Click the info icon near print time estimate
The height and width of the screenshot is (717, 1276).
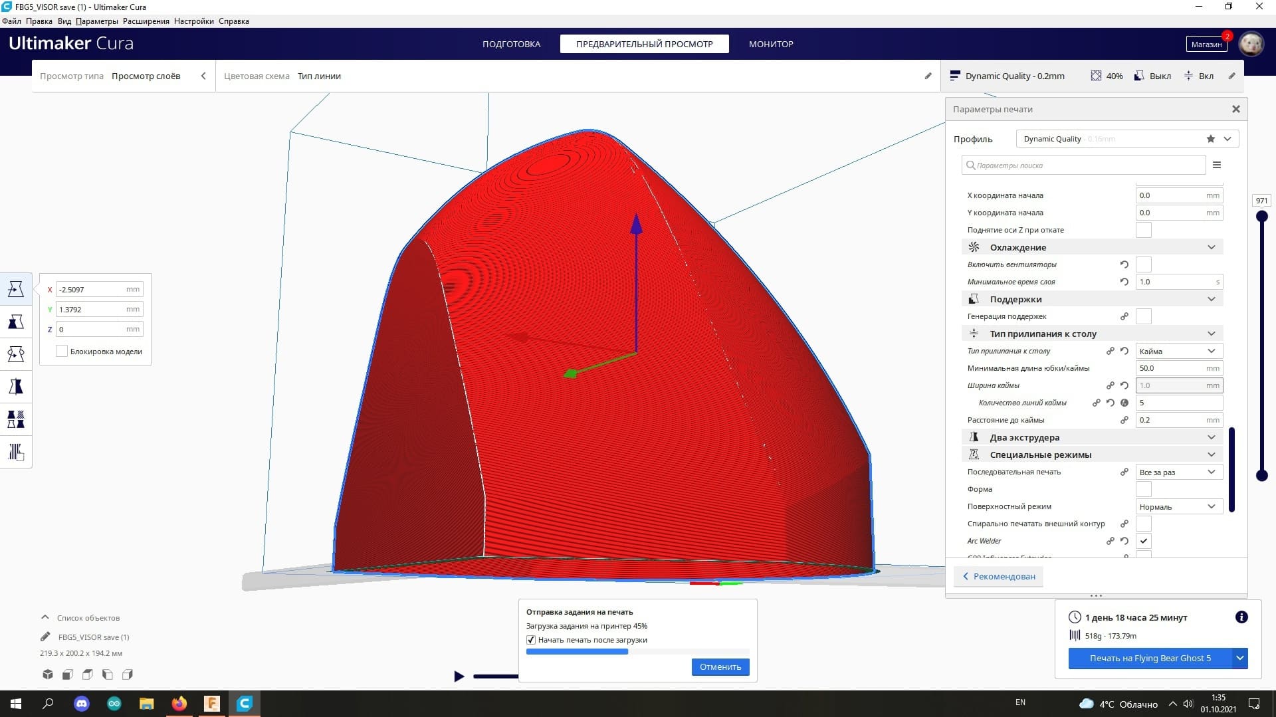(1241, 617)
